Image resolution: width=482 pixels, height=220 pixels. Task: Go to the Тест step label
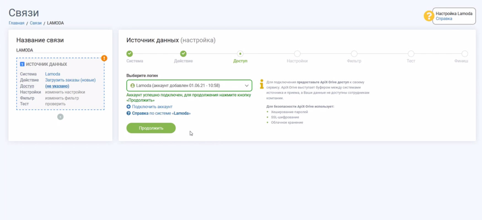(x=411, y=61)
